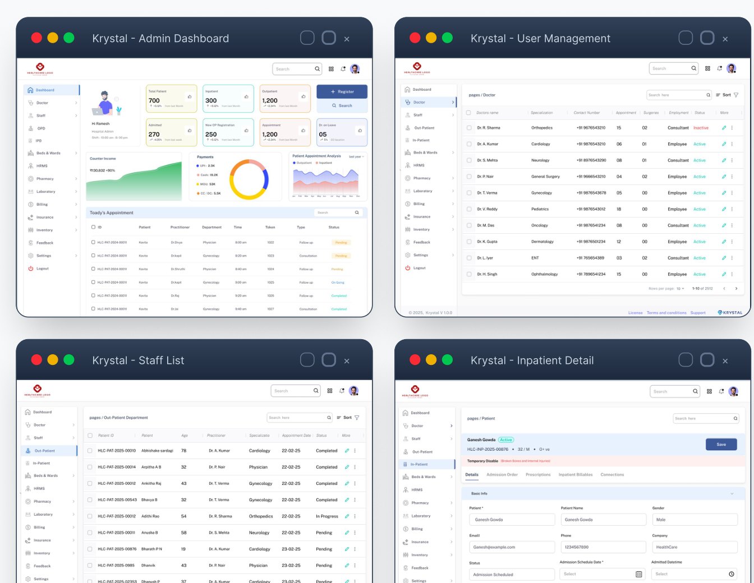Click the apps grid icon in User Management header
The image size is (754, 583).
(x=707, y=68)
